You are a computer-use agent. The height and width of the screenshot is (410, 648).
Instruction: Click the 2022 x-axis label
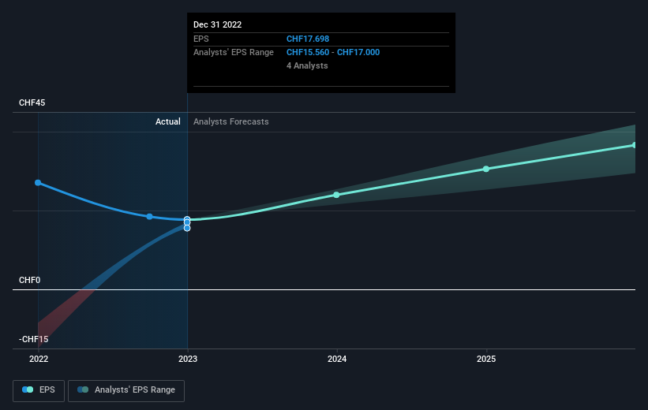39,359
